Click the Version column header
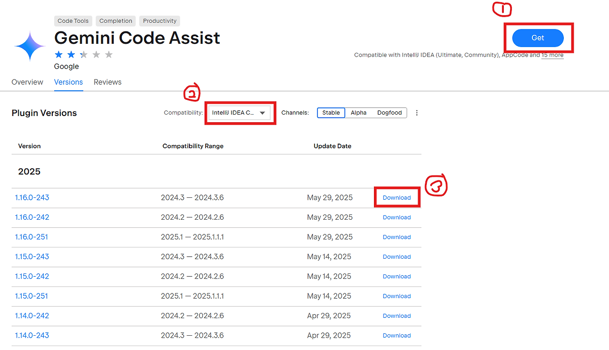Viewport: 609px width, 350px height. tap(29, 146)
